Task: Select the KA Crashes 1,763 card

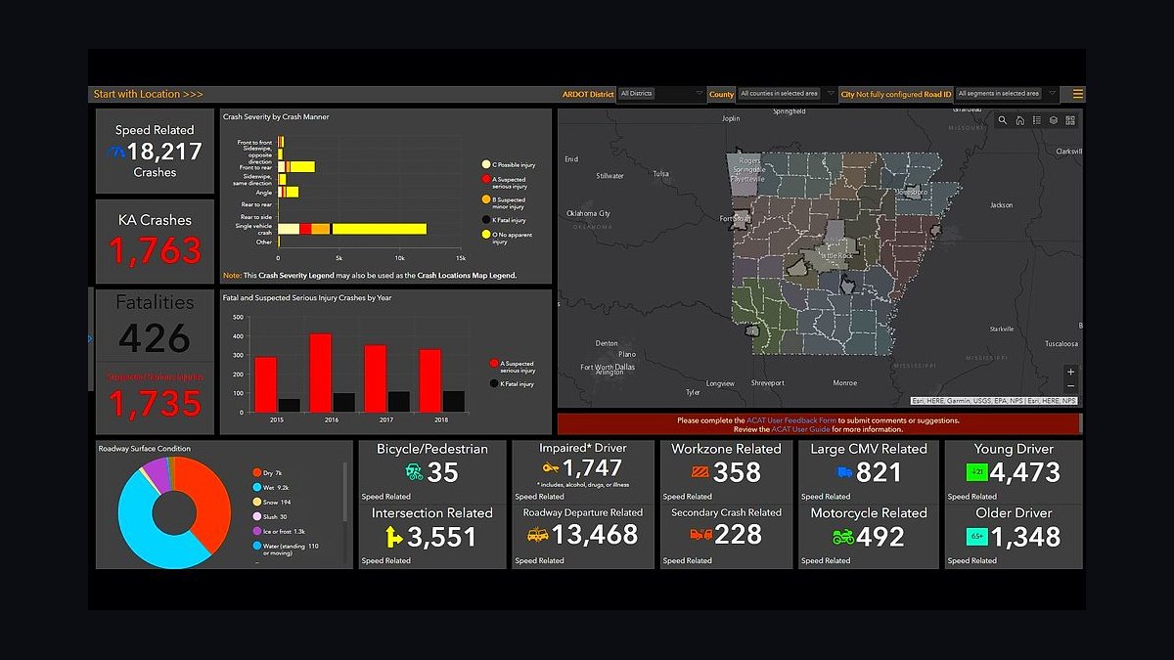Action: click(155, 241)
